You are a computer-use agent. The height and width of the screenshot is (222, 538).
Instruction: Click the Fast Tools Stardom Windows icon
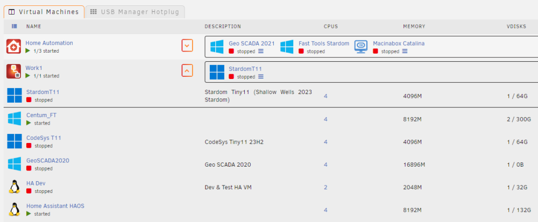(x=287, y=47)
